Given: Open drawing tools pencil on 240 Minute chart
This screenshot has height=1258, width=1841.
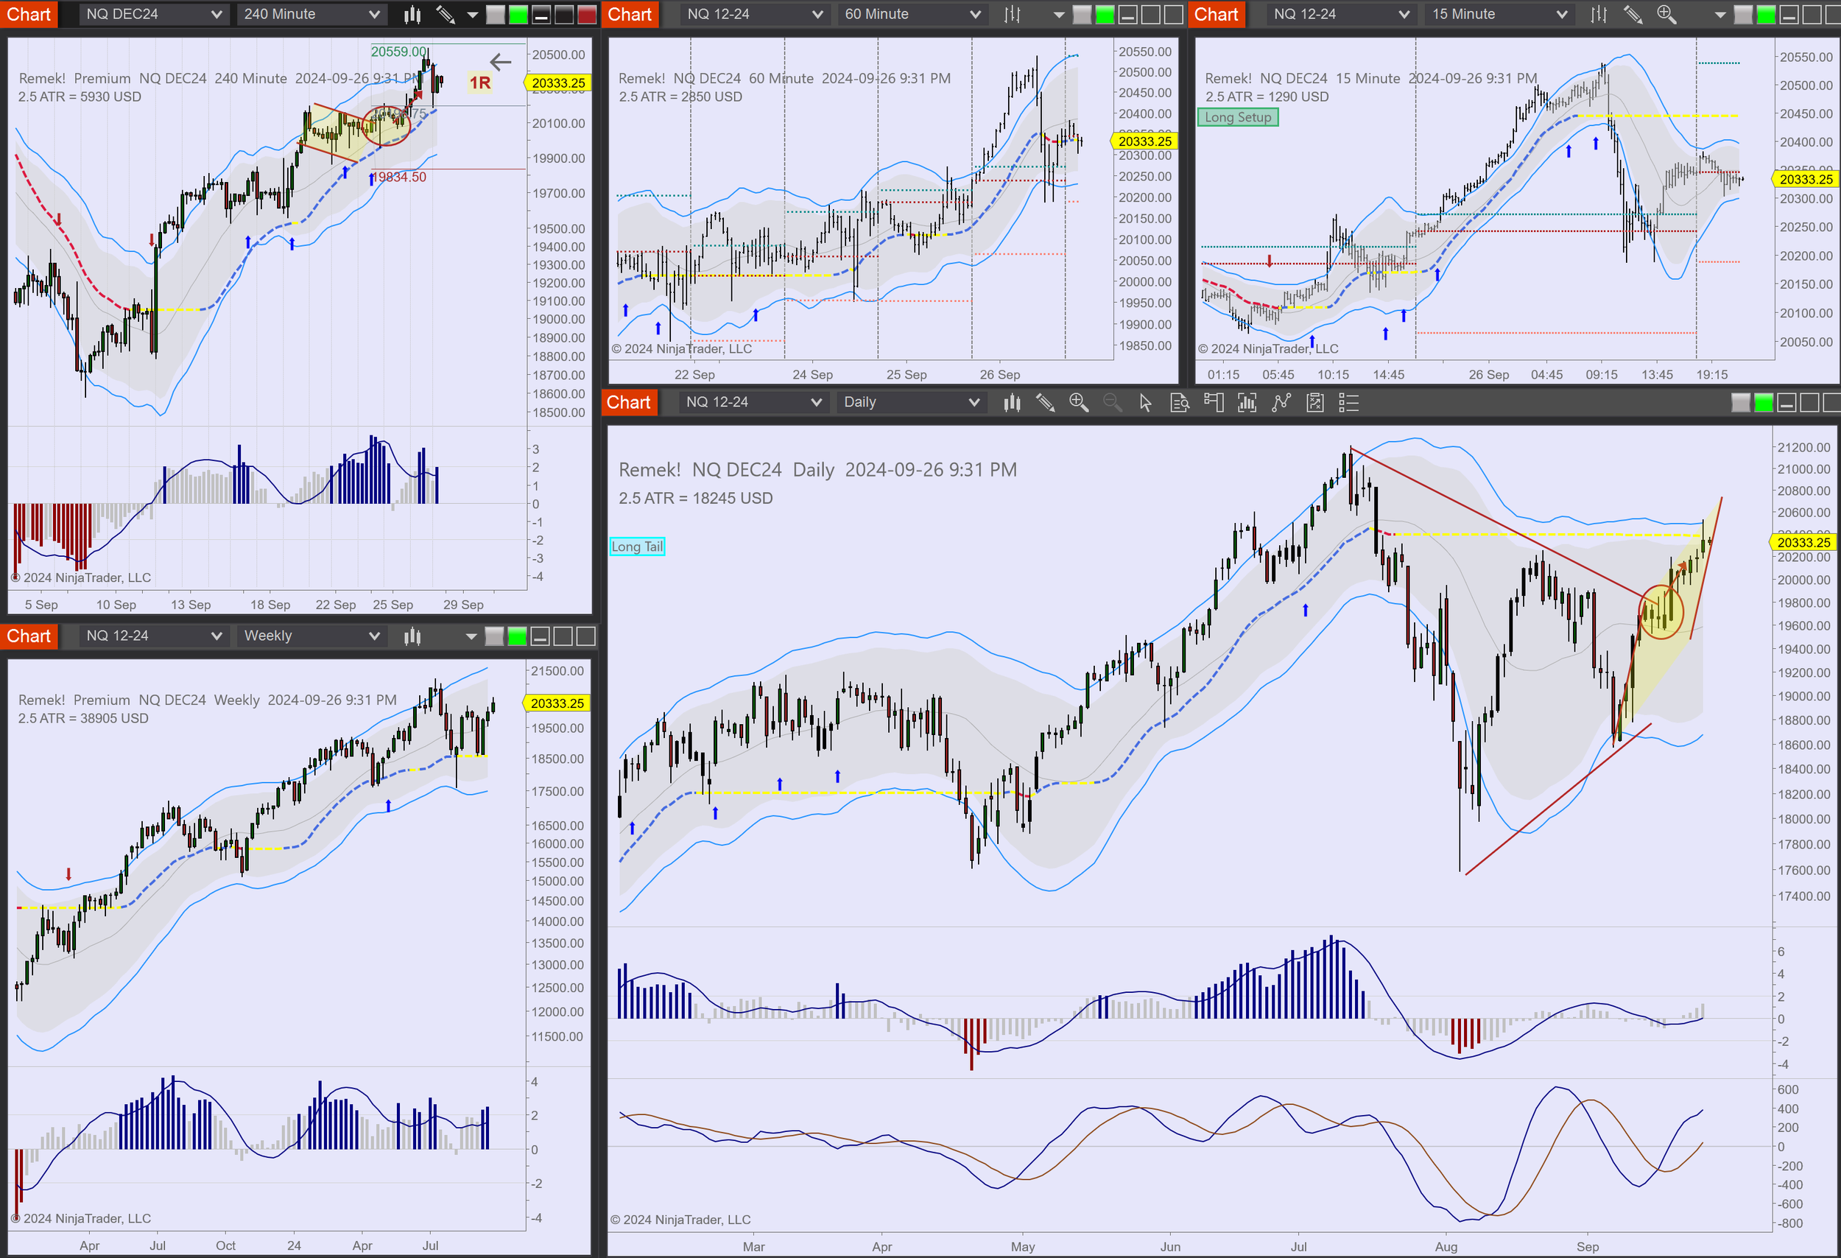Looking at the screenshot, I should pyautogui.click(x=446, y=14).
